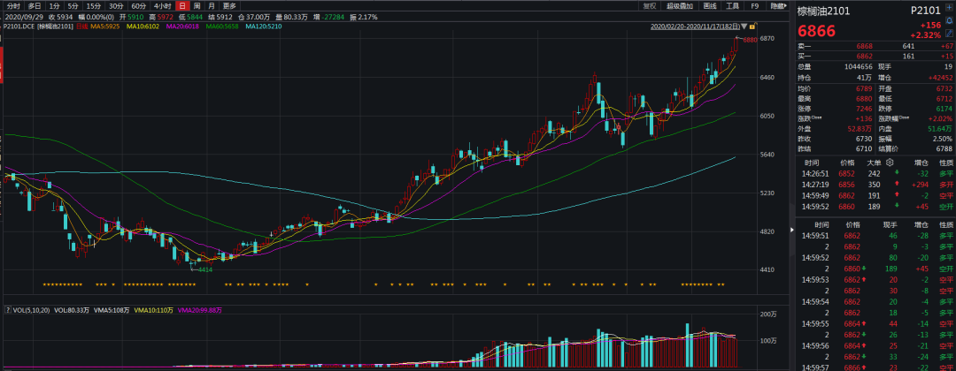Collapse the side panel with 隐藏 button

click(777, 6)
